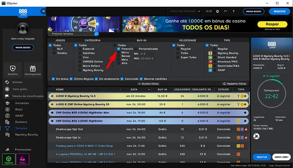Viewport: 293px width, 168px height.
Task: Sort by NOME column header
Action: (x=60, y=90)
